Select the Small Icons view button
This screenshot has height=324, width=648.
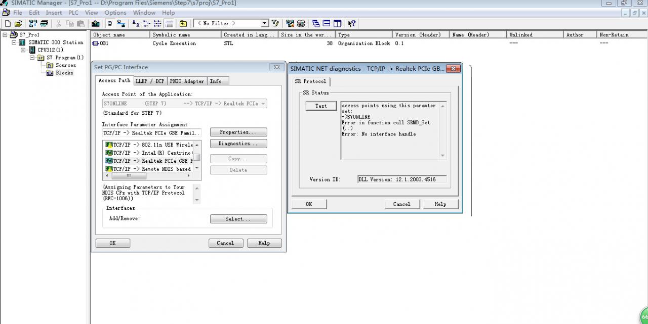point(147,23)
